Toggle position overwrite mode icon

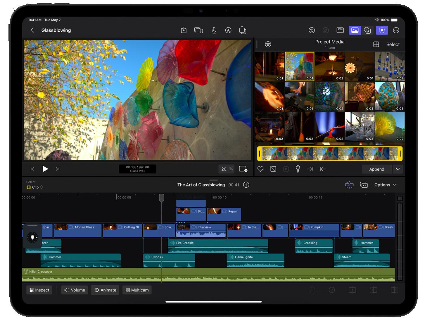coord(364,185)
